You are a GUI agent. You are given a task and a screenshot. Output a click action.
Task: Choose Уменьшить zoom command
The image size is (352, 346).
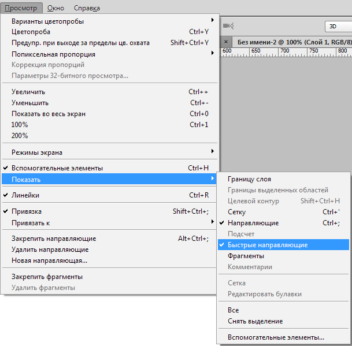pyautogui.click(x=110, y=103)
